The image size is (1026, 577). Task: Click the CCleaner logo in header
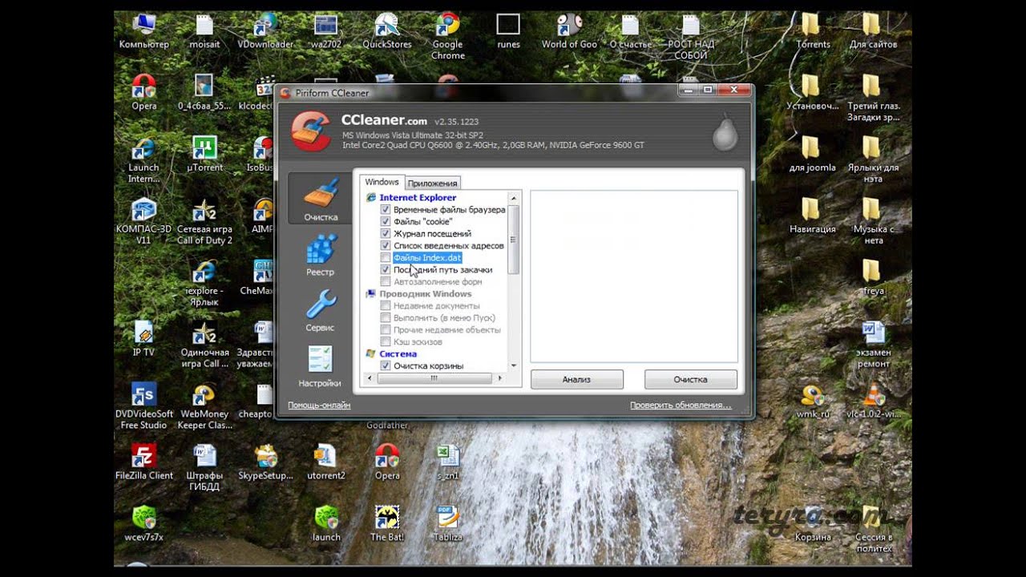tap(310, 131)
